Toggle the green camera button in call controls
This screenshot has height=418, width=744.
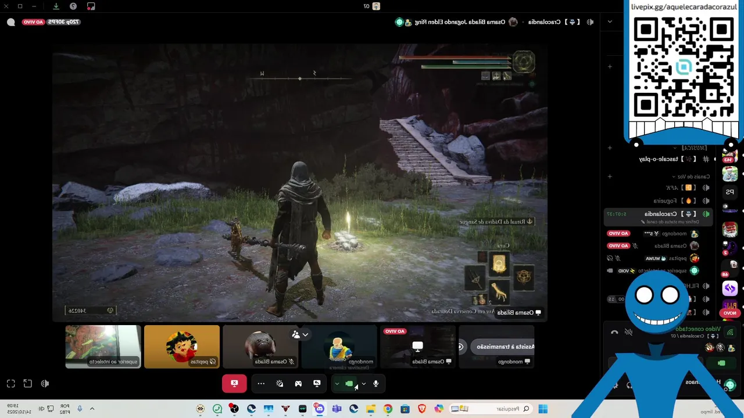349,383
